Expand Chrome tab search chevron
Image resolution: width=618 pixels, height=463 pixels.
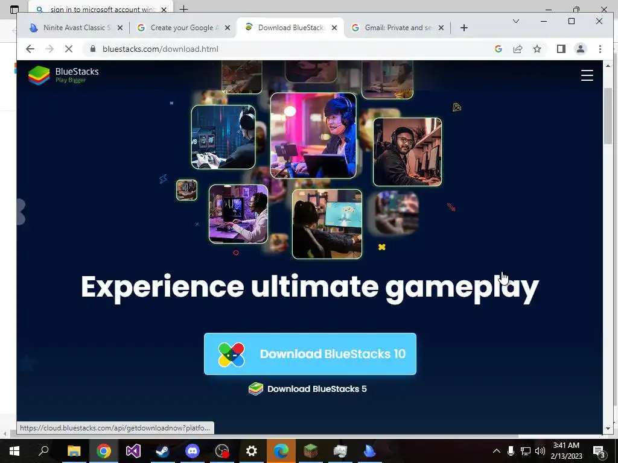pyautogui.click(x=515, y=21)
